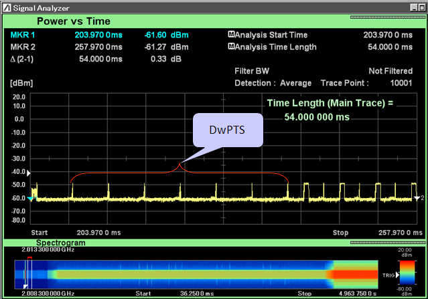Click the Analysis Start Time value 203.970 0 ms
The image size is (428, 299).
(x=388, y=35)
